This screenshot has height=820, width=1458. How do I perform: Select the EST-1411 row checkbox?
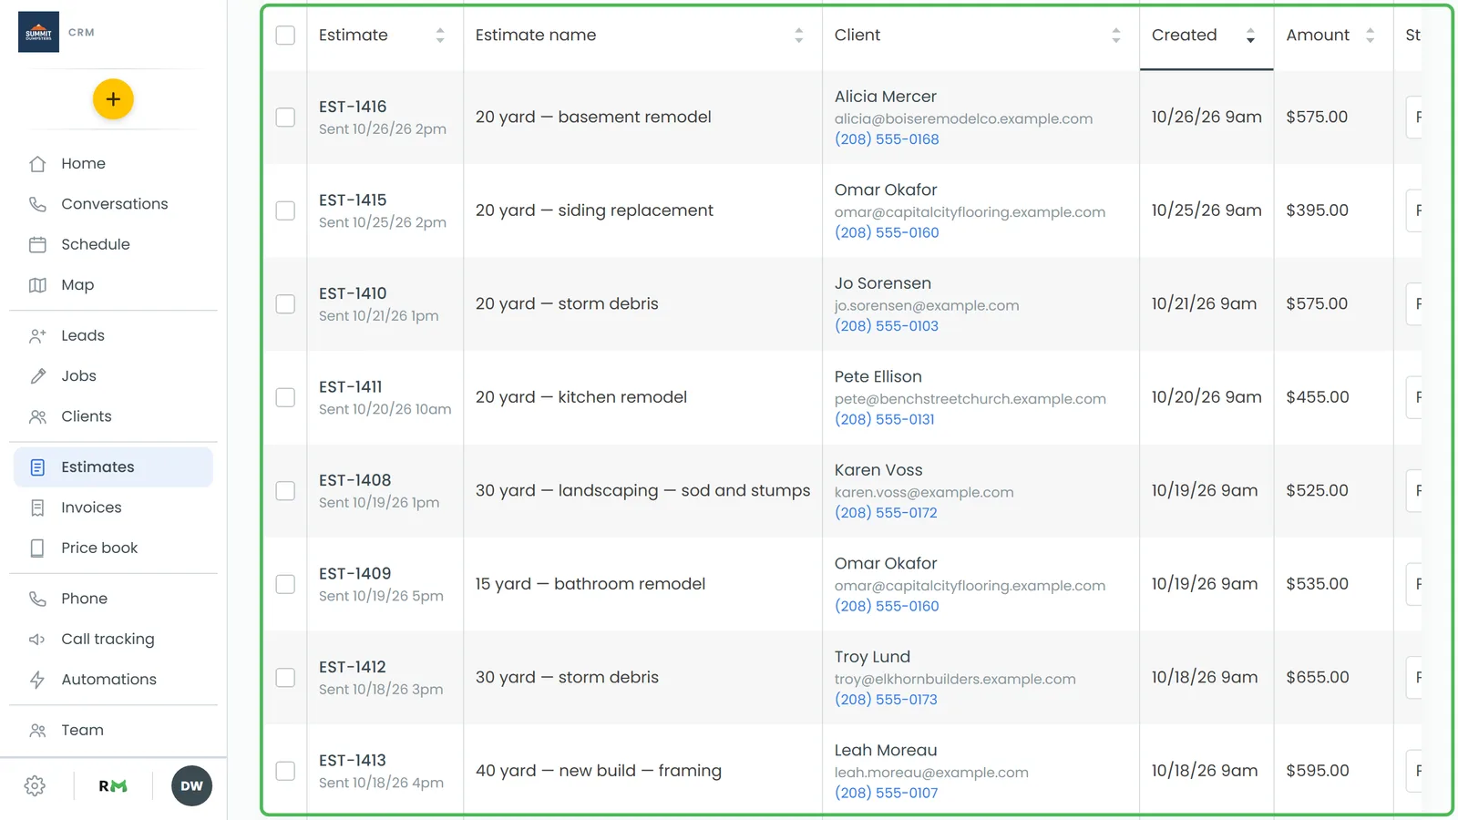[285, 397]
